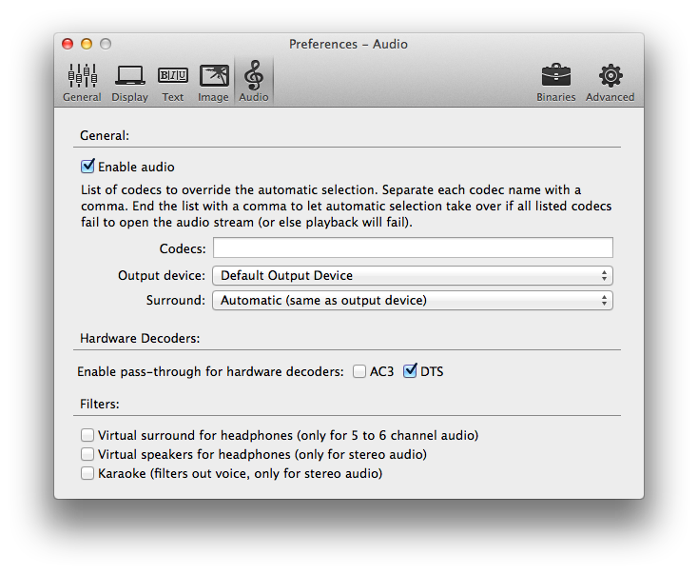Viewport: 698px width, 574px height.
Task: Minimize the Preferences window
Action: [87, 44]
